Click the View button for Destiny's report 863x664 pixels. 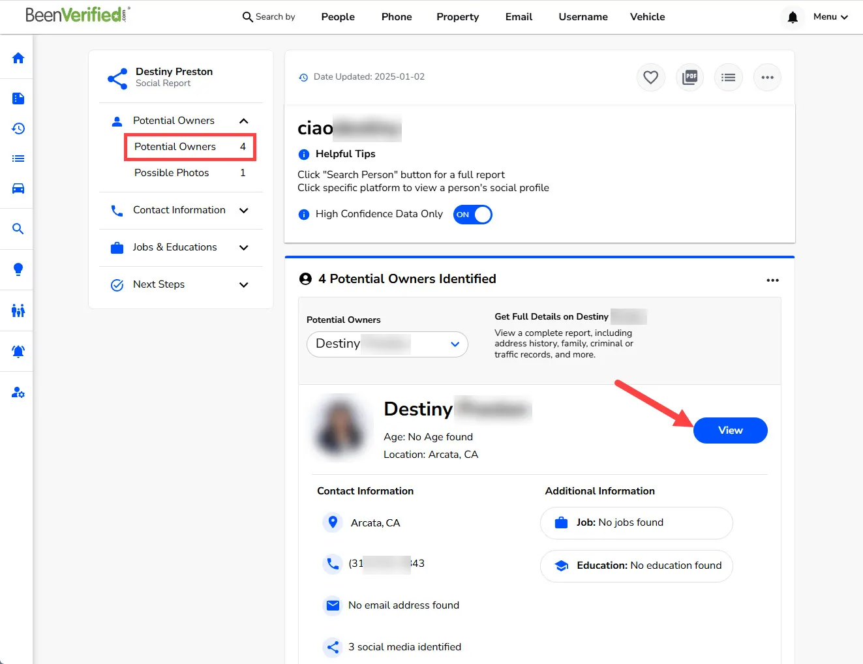pyautogui.click(x=730, y=430)
